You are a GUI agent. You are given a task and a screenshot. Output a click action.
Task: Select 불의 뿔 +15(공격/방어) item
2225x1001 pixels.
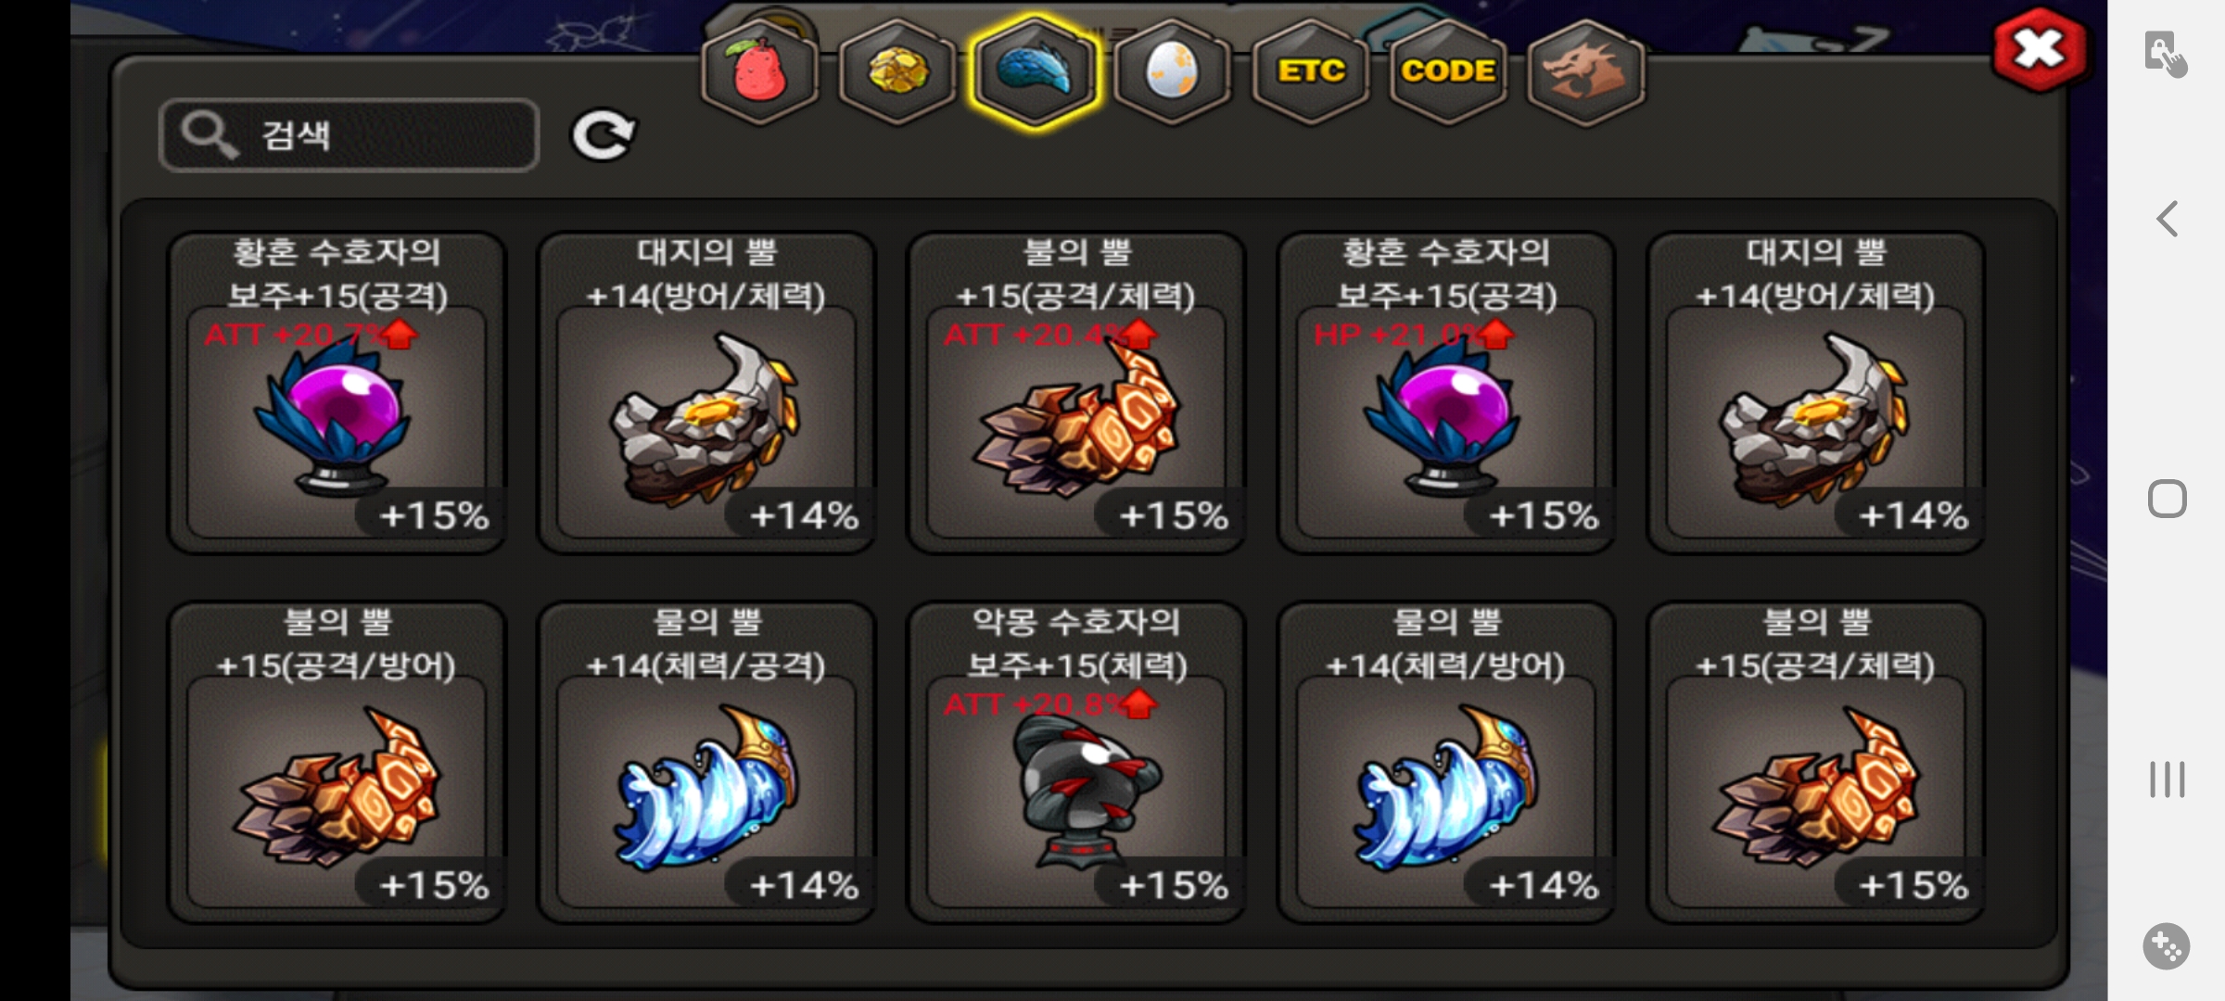(x=337, y=762)
